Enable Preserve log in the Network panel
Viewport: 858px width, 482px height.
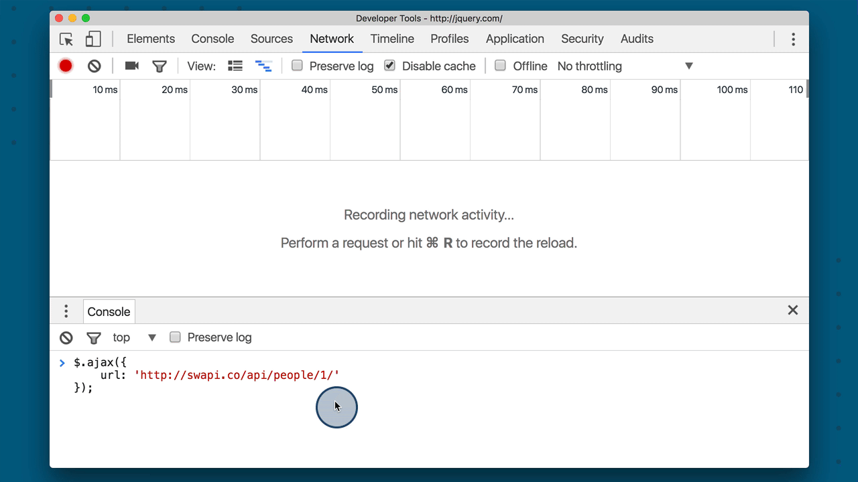click(x=297, y=66)
